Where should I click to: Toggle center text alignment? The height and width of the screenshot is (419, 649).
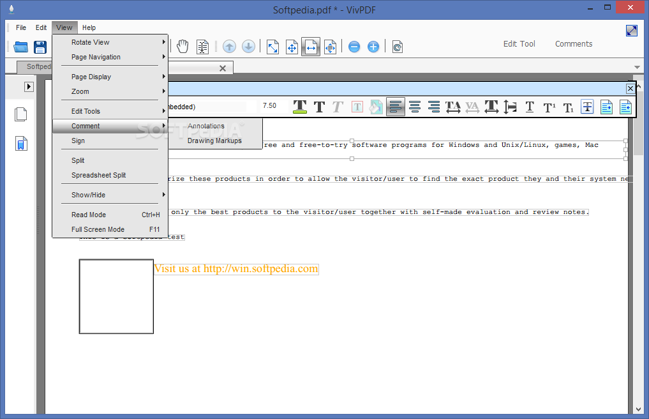click(415, 107)
